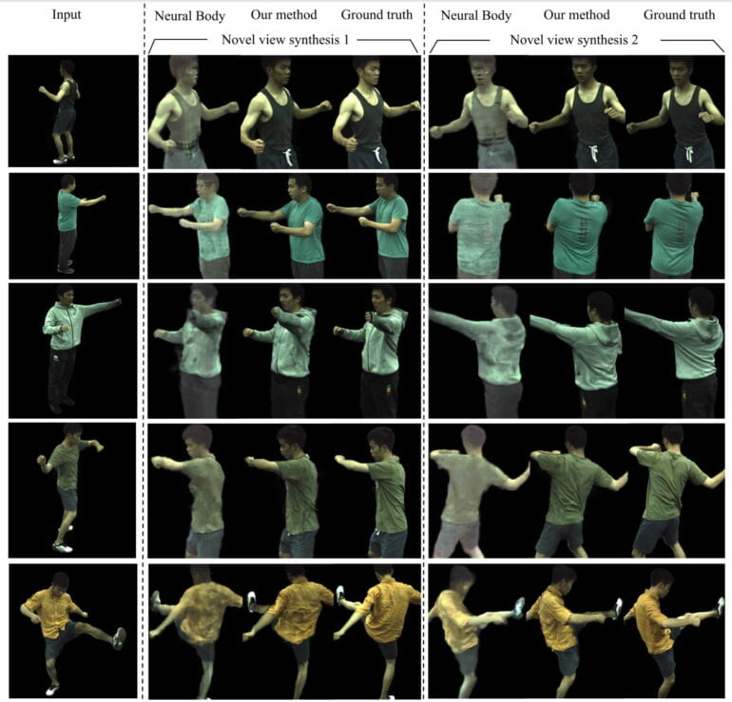The width and height of the screenshot is (732, 702).
Task: Click Our method hoodie back view, synthesis 2
Action: coord(575,351)
